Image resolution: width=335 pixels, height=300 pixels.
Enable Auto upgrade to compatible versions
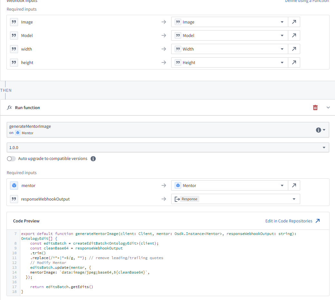click(11, 159)
